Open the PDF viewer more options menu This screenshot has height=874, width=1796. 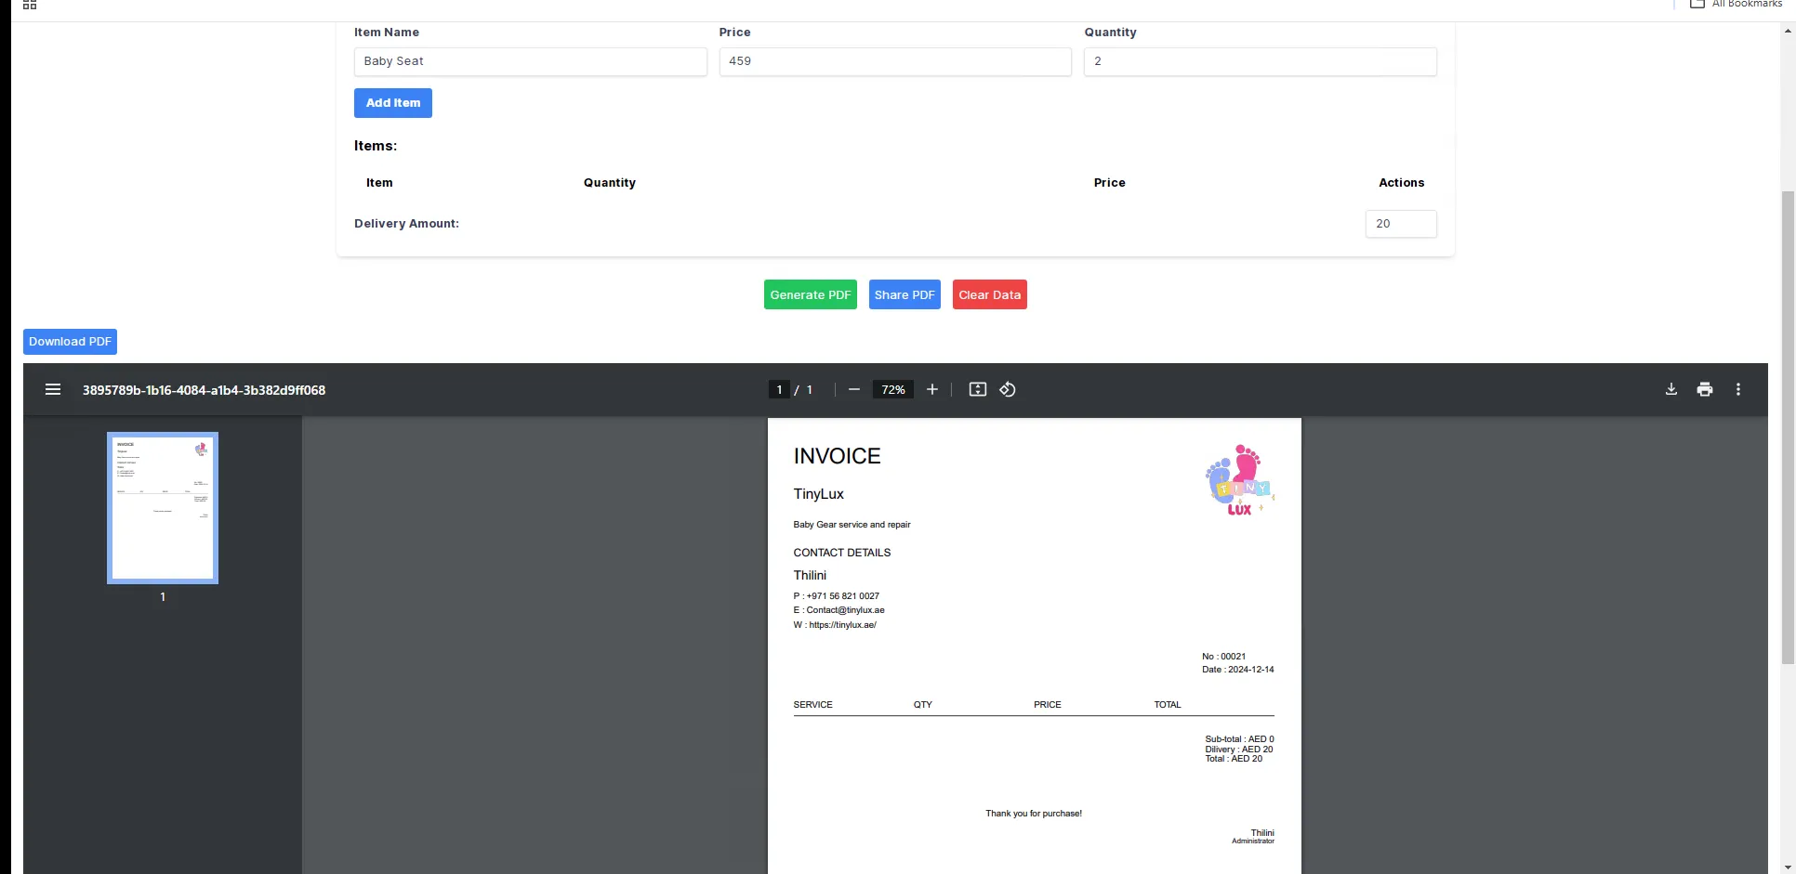point(1738,389)
